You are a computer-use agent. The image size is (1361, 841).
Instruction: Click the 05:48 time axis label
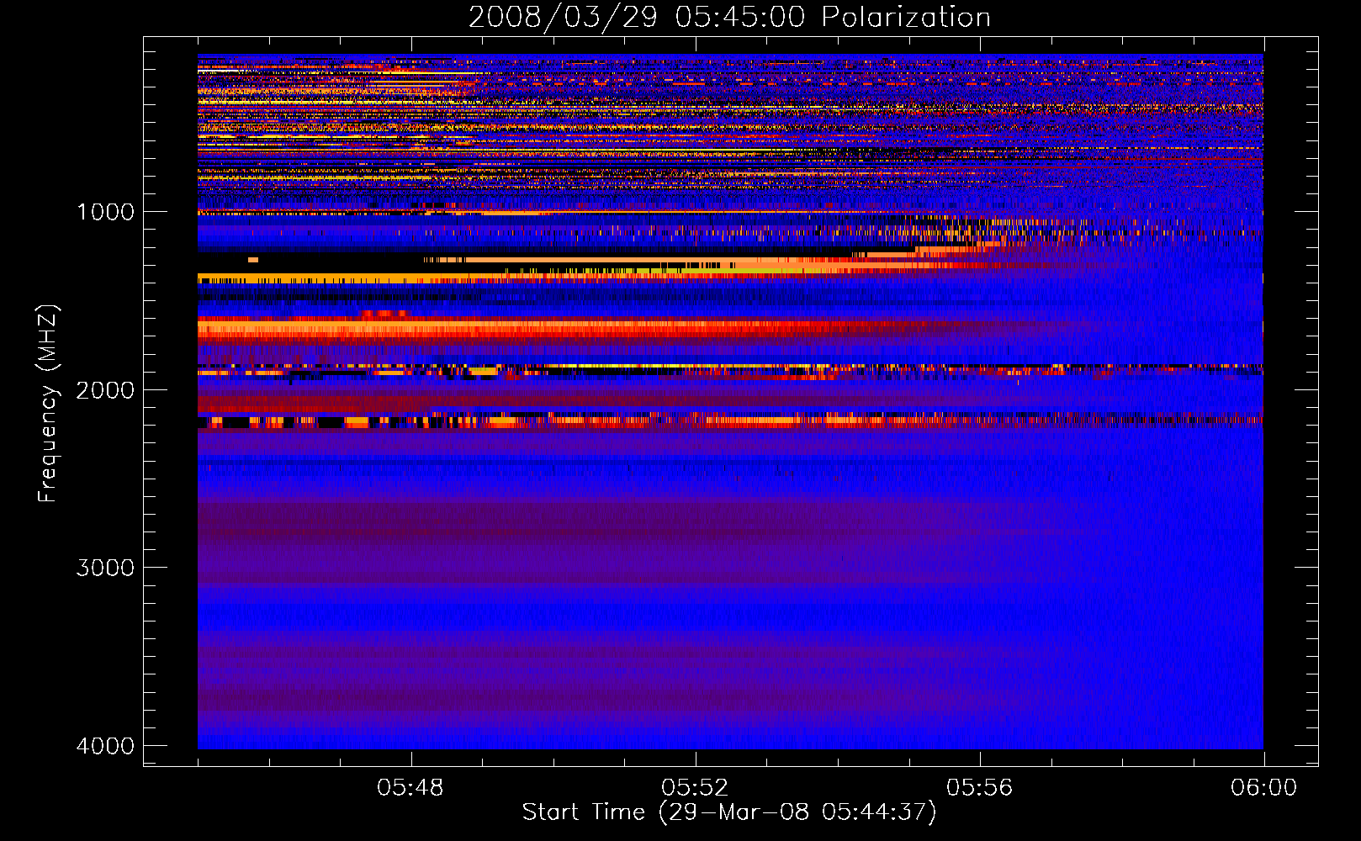[410, 788]
